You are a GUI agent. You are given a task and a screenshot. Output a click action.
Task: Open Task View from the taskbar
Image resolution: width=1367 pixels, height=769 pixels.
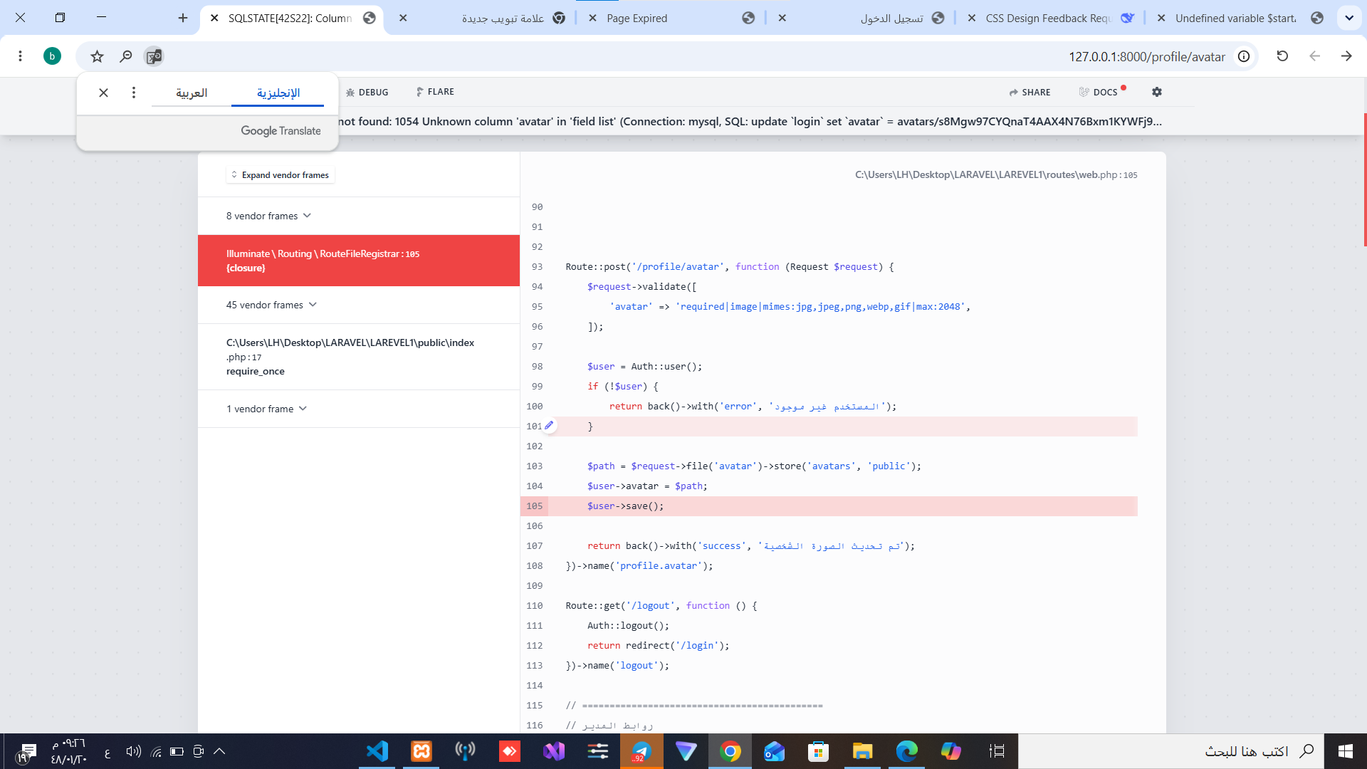997,751
